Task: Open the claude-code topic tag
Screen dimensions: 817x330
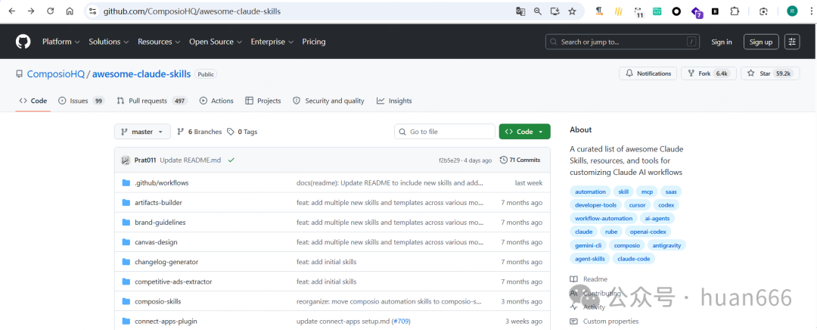Action: 634,259
